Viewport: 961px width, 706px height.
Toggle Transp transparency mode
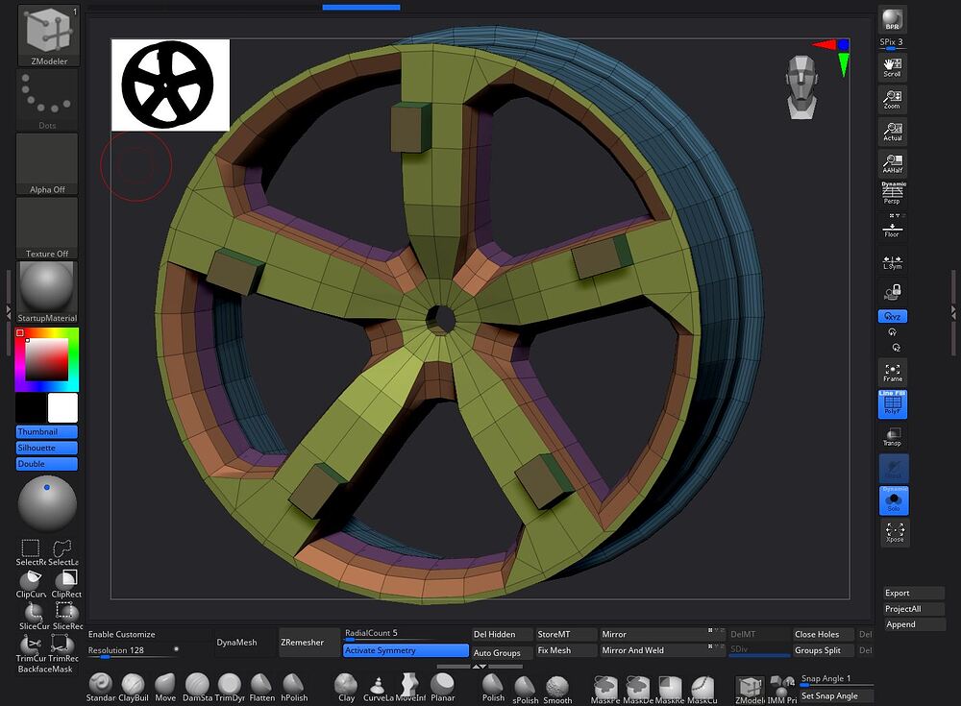coord(893,436)
